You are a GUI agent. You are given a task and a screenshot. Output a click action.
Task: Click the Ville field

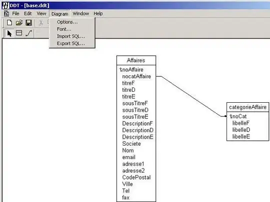[127, 184]
